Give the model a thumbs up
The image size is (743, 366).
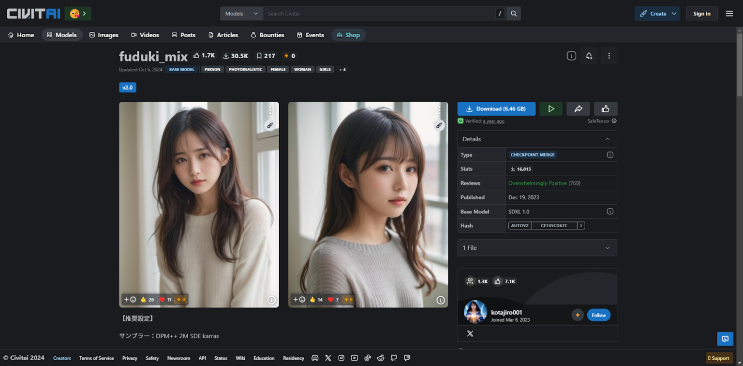(605, 108)
